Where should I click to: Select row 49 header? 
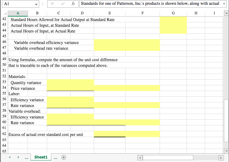4,59
